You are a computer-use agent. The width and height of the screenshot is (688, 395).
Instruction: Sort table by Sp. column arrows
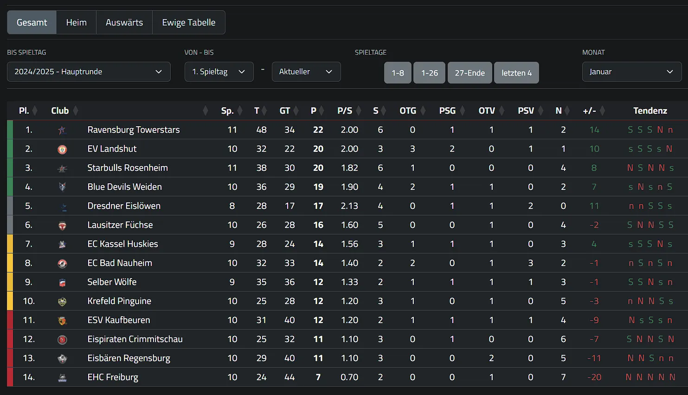[x=240, y=111]
